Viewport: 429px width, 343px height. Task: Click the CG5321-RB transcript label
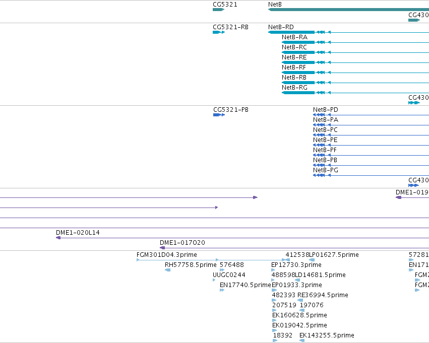click(231, 27)
